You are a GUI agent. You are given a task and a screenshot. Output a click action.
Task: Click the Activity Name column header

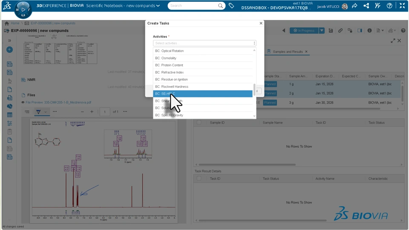click(x=325, y=178)
